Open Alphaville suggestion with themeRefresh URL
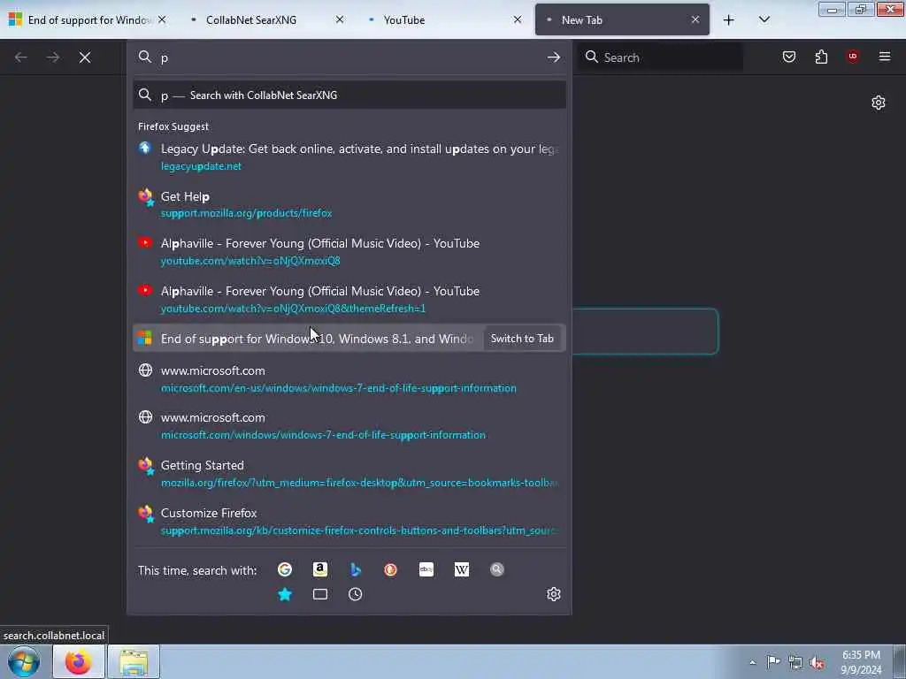This screenshot has width=906, height=679. click(349, 299)
